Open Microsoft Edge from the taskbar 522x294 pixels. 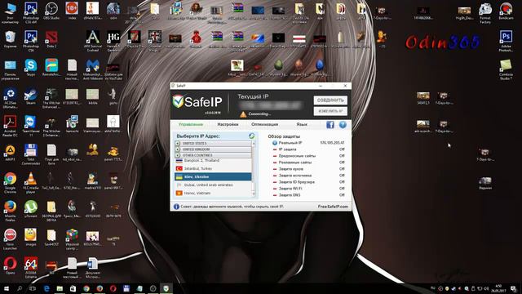(46, 288)
